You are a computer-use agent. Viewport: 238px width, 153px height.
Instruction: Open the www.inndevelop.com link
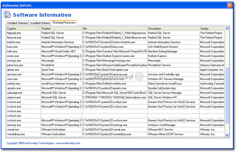68,143
